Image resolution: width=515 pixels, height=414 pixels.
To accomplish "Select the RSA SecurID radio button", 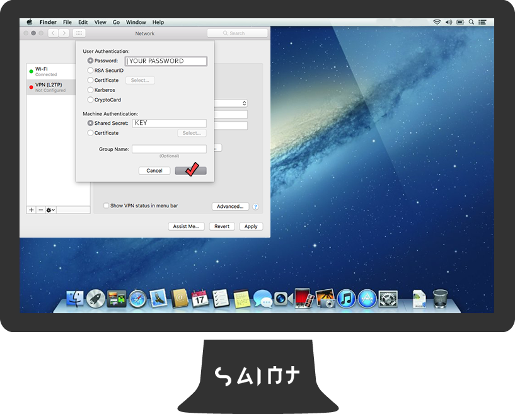I will [91, 71].
